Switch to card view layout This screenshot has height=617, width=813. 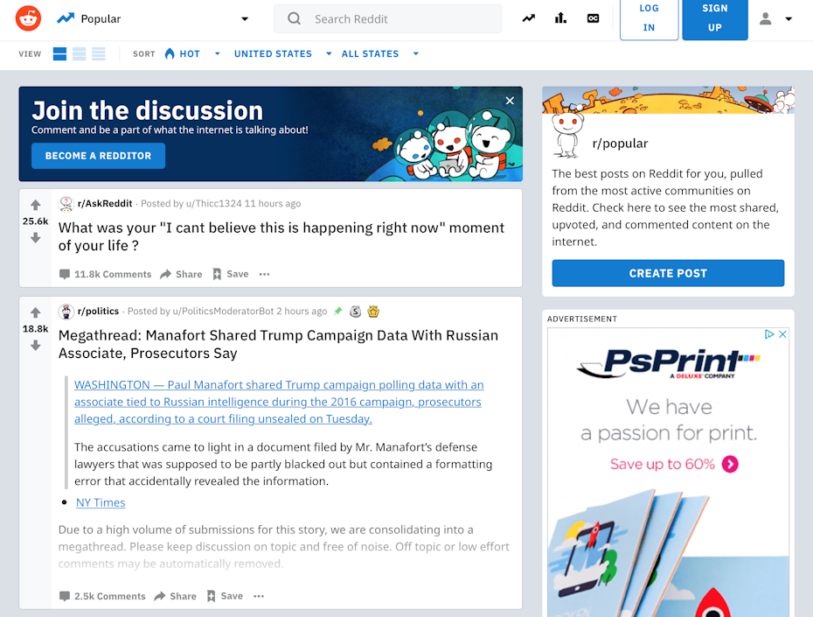pos(59,54)
